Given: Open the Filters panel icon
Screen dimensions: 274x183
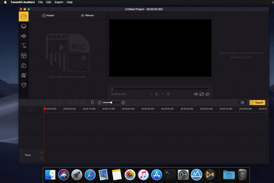Looking at the screenshot, I should [x=24, y=65].
